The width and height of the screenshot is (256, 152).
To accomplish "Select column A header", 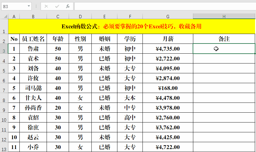I will [14, 16].
